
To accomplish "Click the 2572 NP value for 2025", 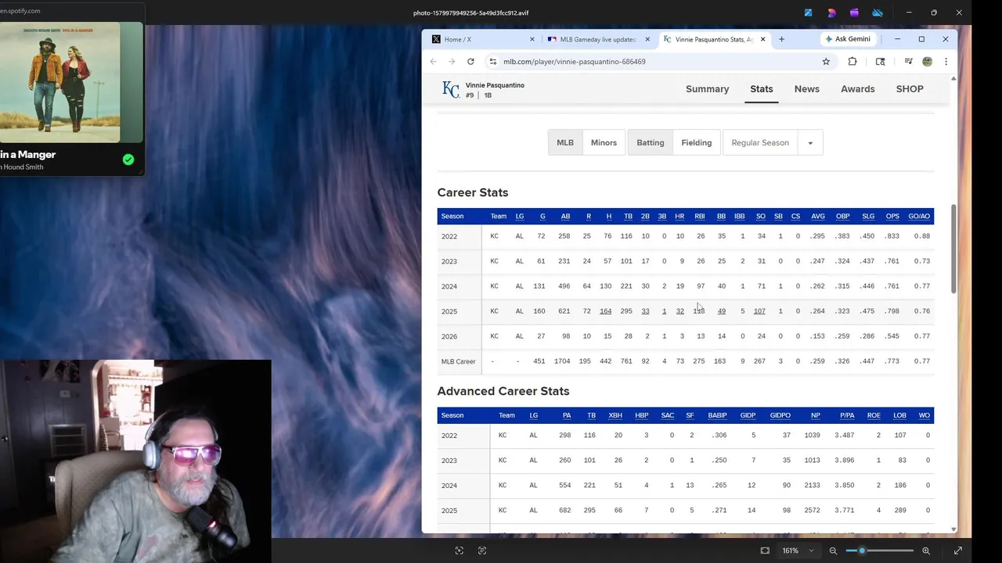I will [813, 511].
